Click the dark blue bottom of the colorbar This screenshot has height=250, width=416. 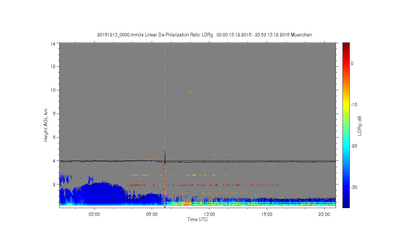[x=346, y=205]
